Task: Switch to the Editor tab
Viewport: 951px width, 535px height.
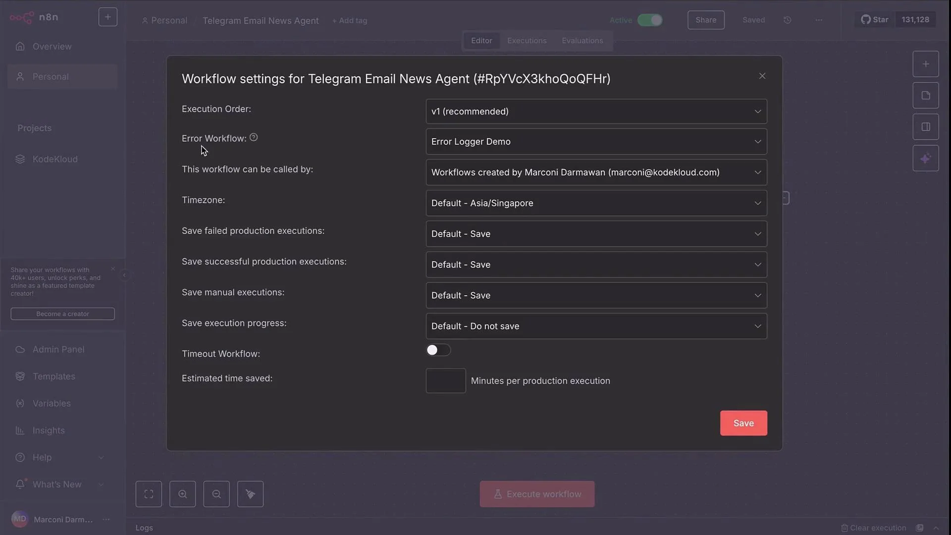Action: click(481, 41)
